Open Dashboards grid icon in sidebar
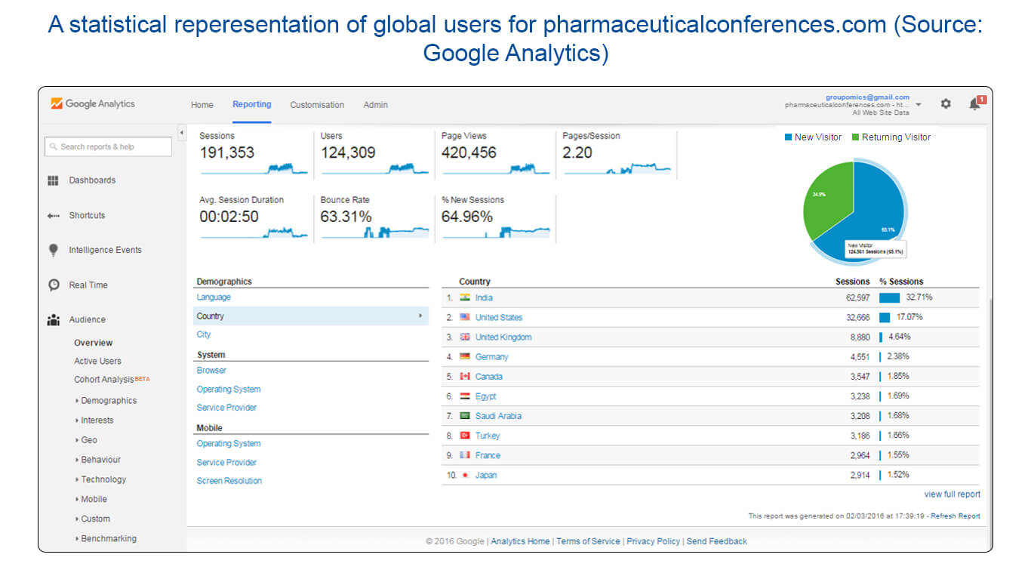The image size is (1031, 579). pos(53,180)
